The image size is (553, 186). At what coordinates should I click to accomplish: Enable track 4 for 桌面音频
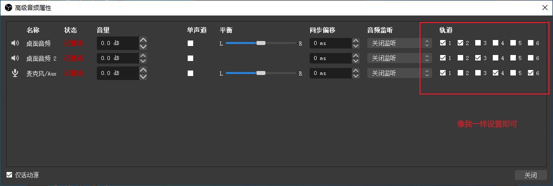tap(495, 43)
